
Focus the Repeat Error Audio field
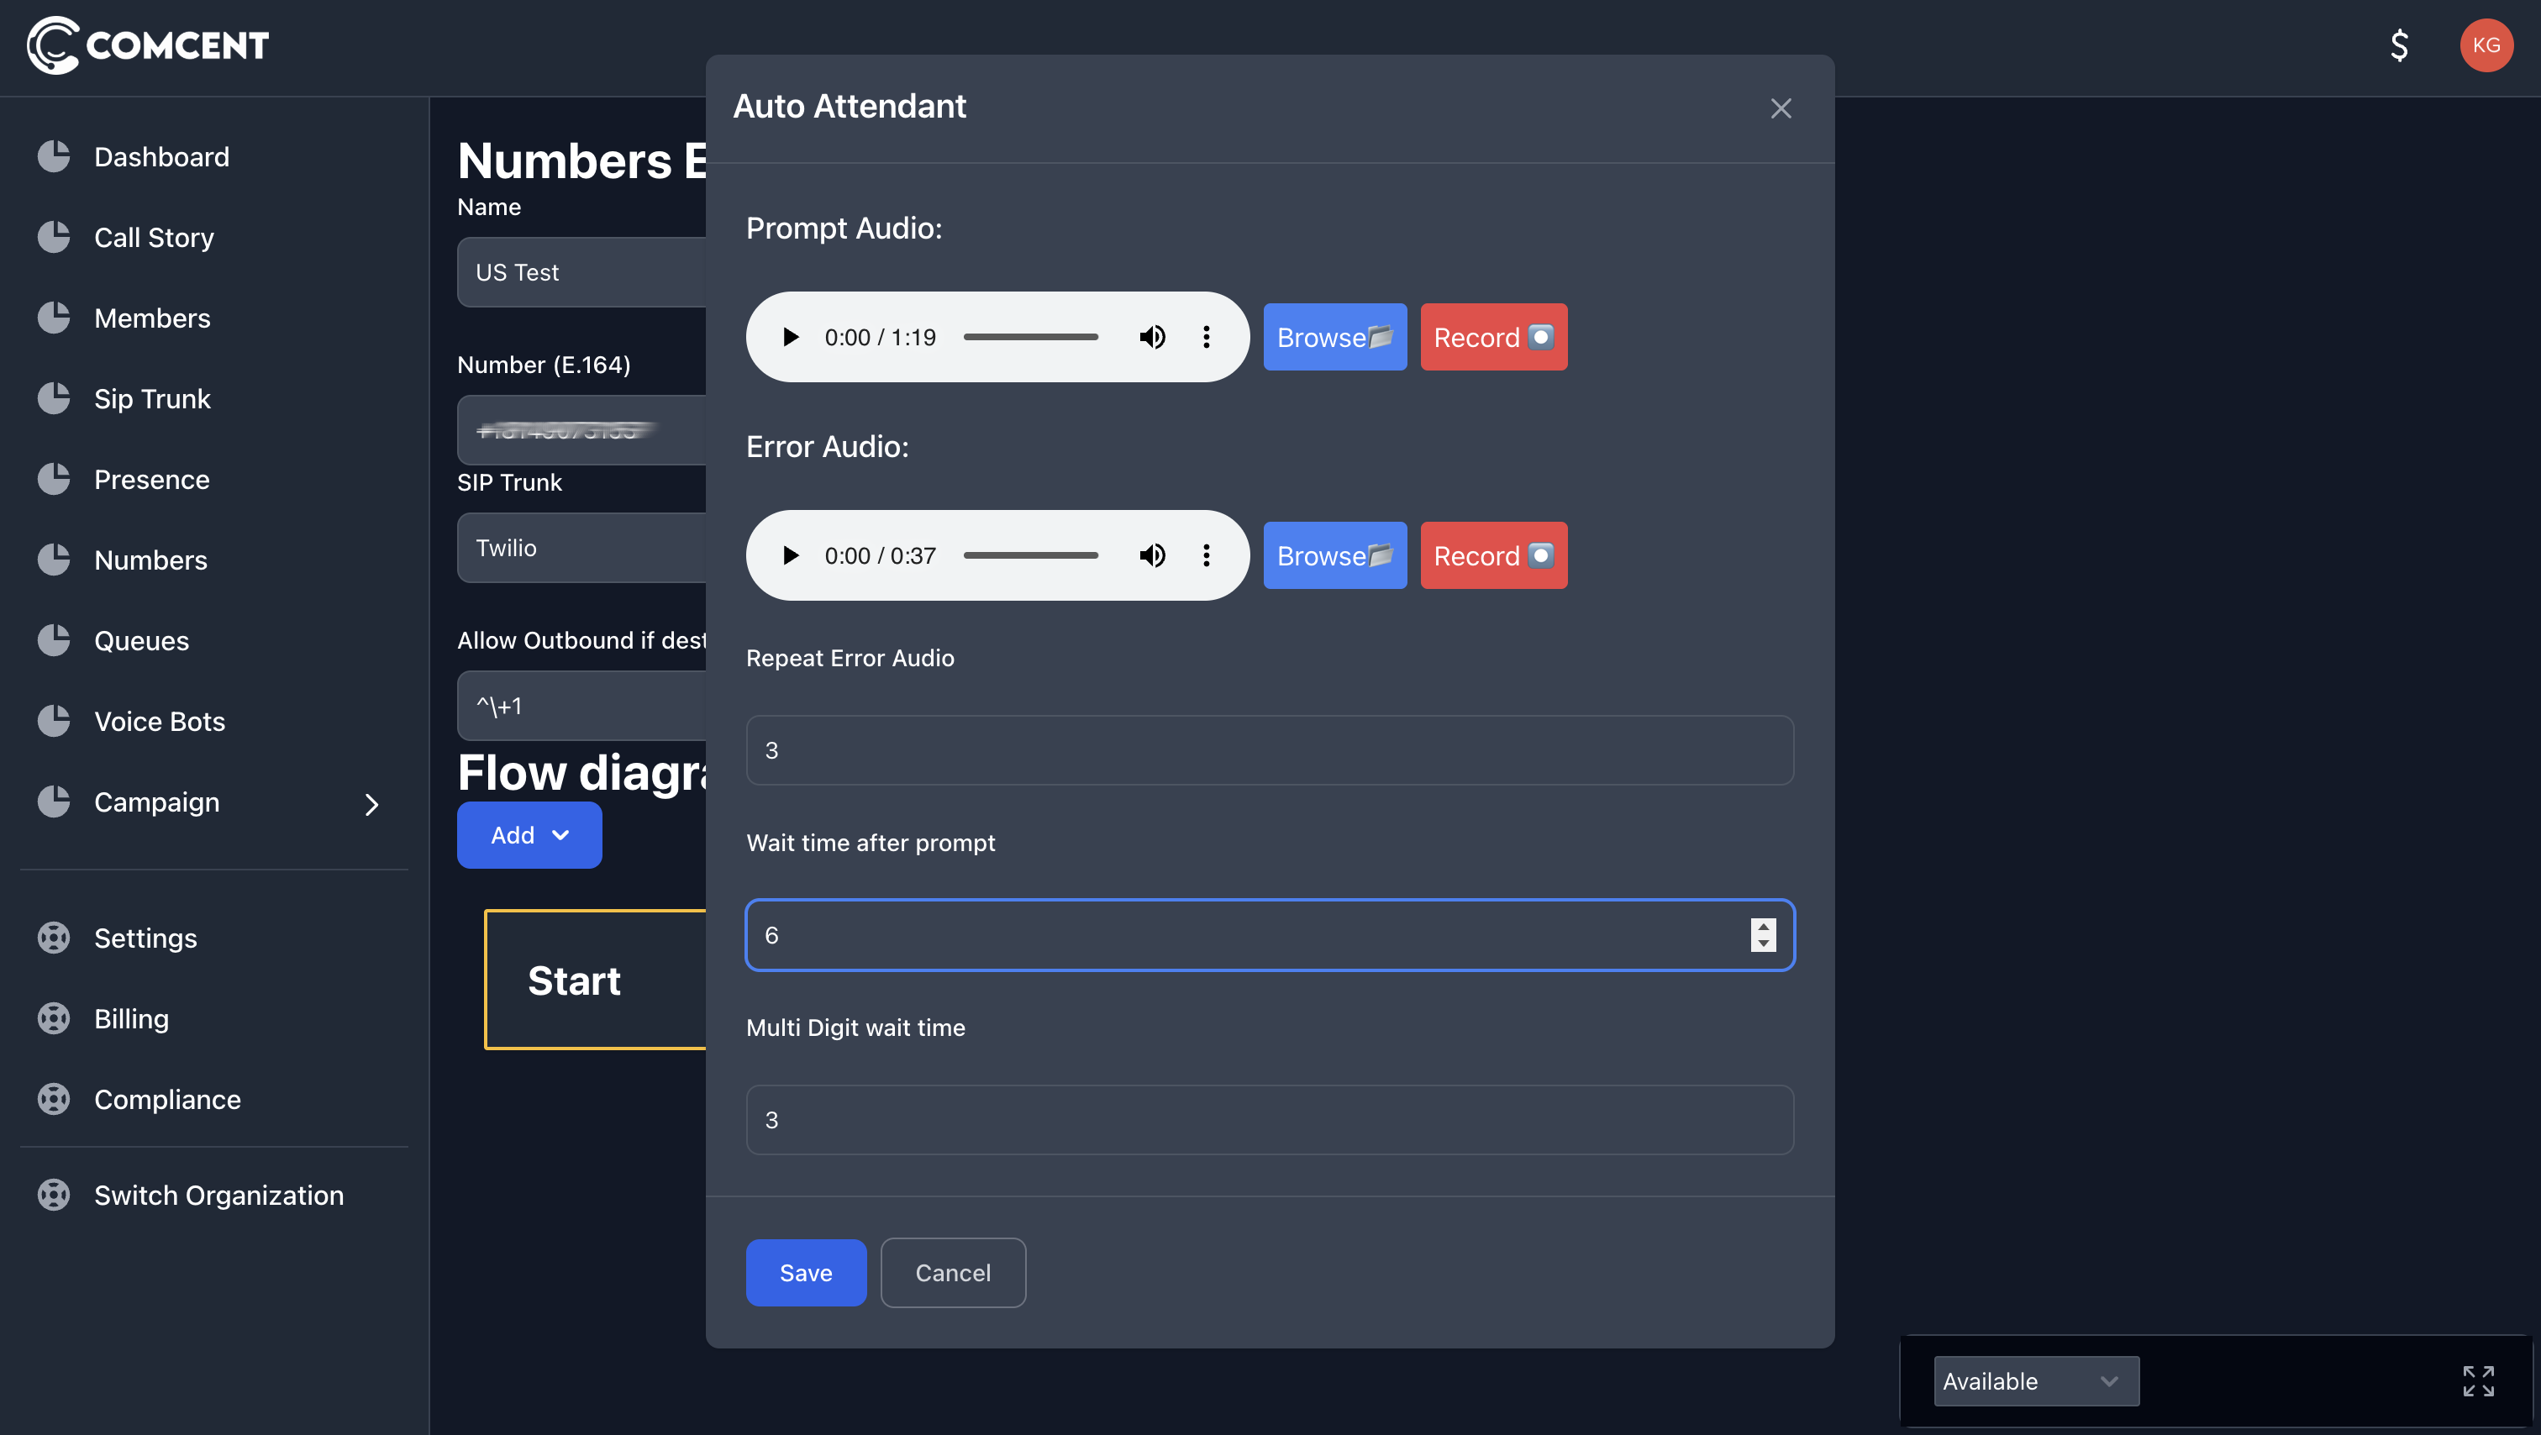pyautogui.click(x=1270, y=749)
